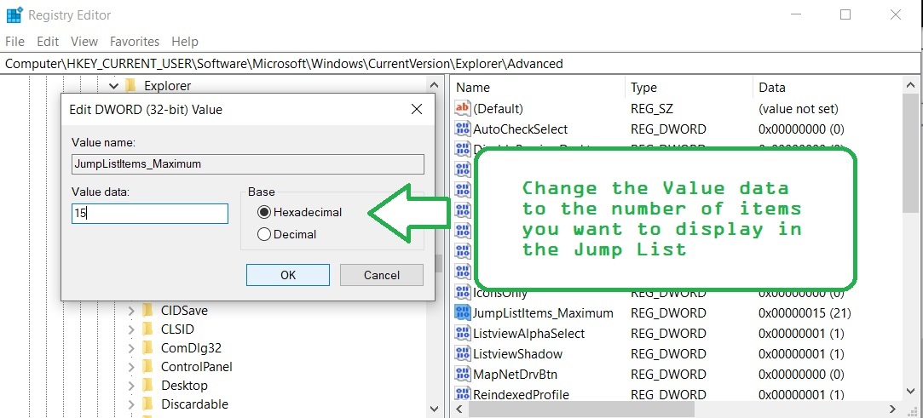Image resolution: width=923 pixels, height=418 pixels.
Task: Open the Help menu
Action: (185, 41)
